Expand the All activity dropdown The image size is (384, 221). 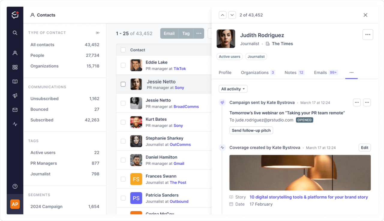pyautogui.click(x=233, y=89)
